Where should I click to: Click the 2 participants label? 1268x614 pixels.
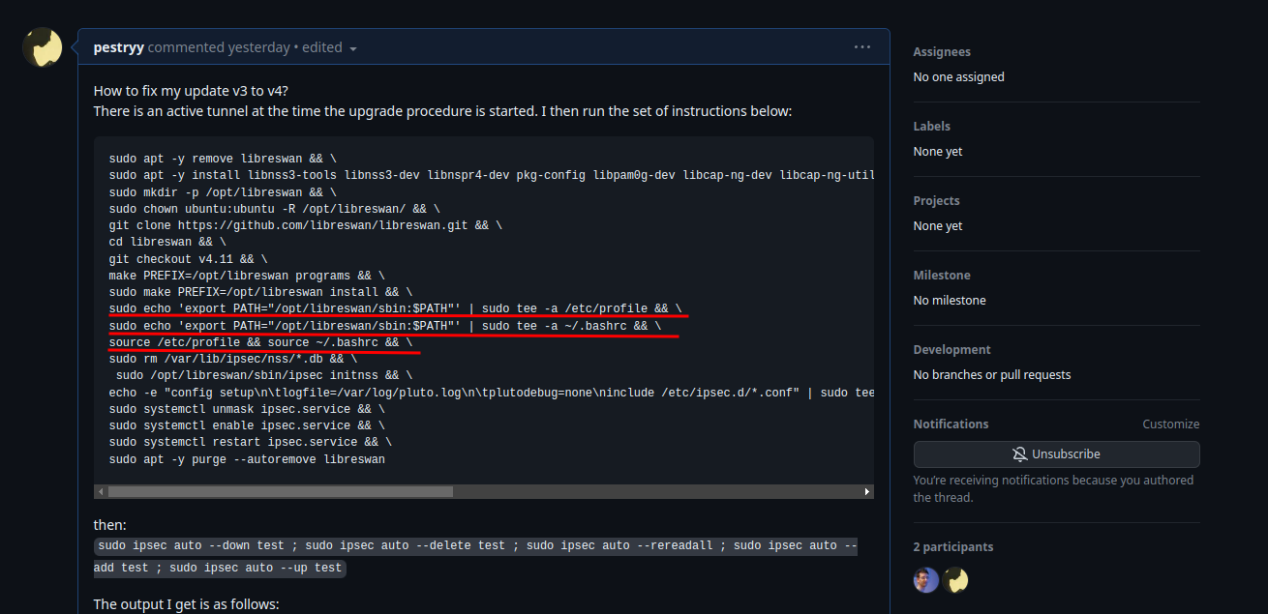coord(953,546)
